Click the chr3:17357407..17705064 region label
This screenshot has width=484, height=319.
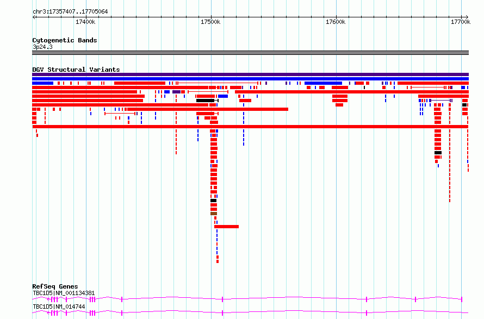pos(70,12)
